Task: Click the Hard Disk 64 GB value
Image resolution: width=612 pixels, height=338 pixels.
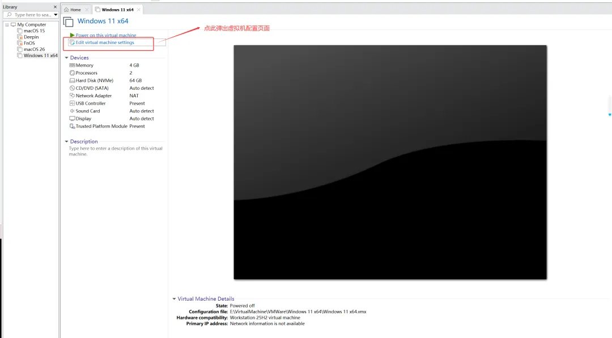Action: pyautogui.click(x=135, y=81)
